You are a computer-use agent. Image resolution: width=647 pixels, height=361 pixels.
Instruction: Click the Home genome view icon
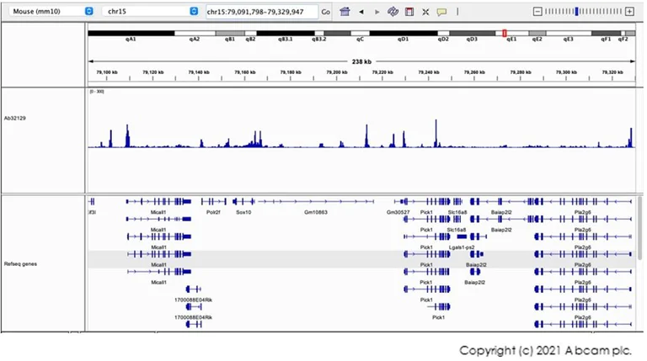click(345, 12)
